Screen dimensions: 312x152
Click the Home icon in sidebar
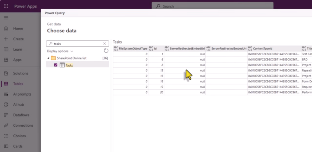point(6,28)
